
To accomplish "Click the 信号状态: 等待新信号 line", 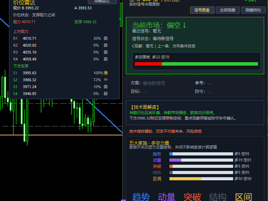I will (153, 39).
